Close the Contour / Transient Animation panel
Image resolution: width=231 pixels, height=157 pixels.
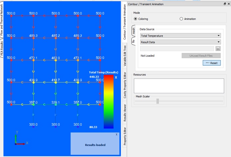pos(229,4)
